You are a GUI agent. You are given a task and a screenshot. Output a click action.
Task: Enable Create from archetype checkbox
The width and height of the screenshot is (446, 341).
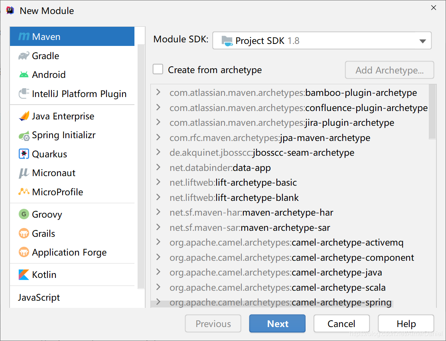158,69
